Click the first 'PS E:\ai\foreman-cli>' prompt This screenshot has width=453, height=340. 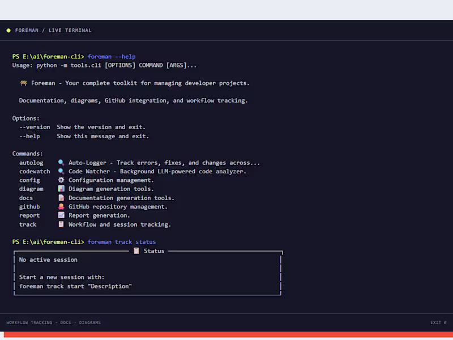click(x=48, y=57)
